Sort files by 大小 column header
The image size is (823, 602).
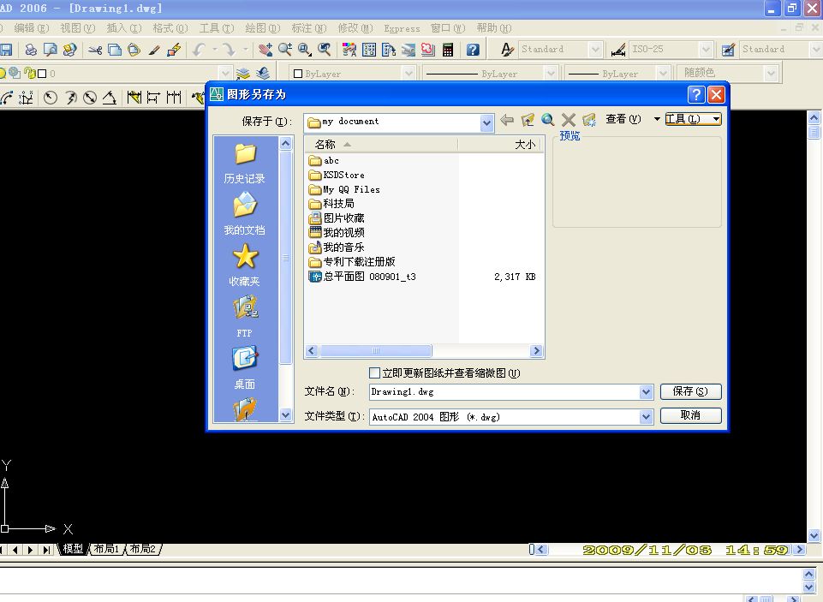[x=501, y=145]
